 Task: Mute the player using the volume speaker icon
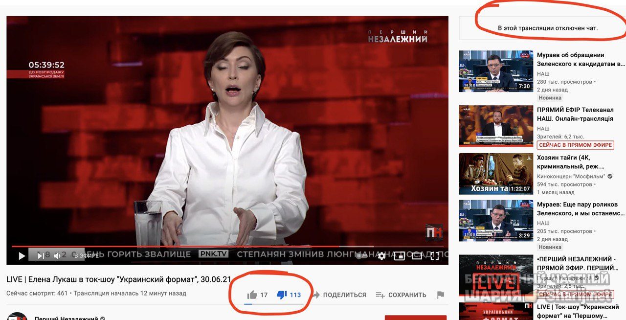[57, 255]
